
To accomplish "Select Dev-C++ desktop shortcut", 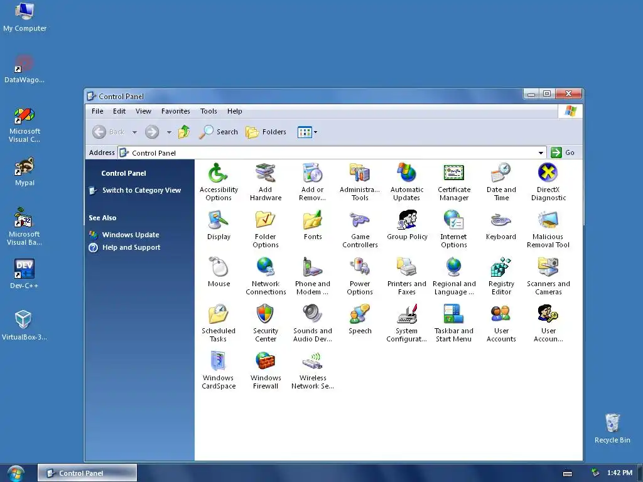I will pos(24,274).
